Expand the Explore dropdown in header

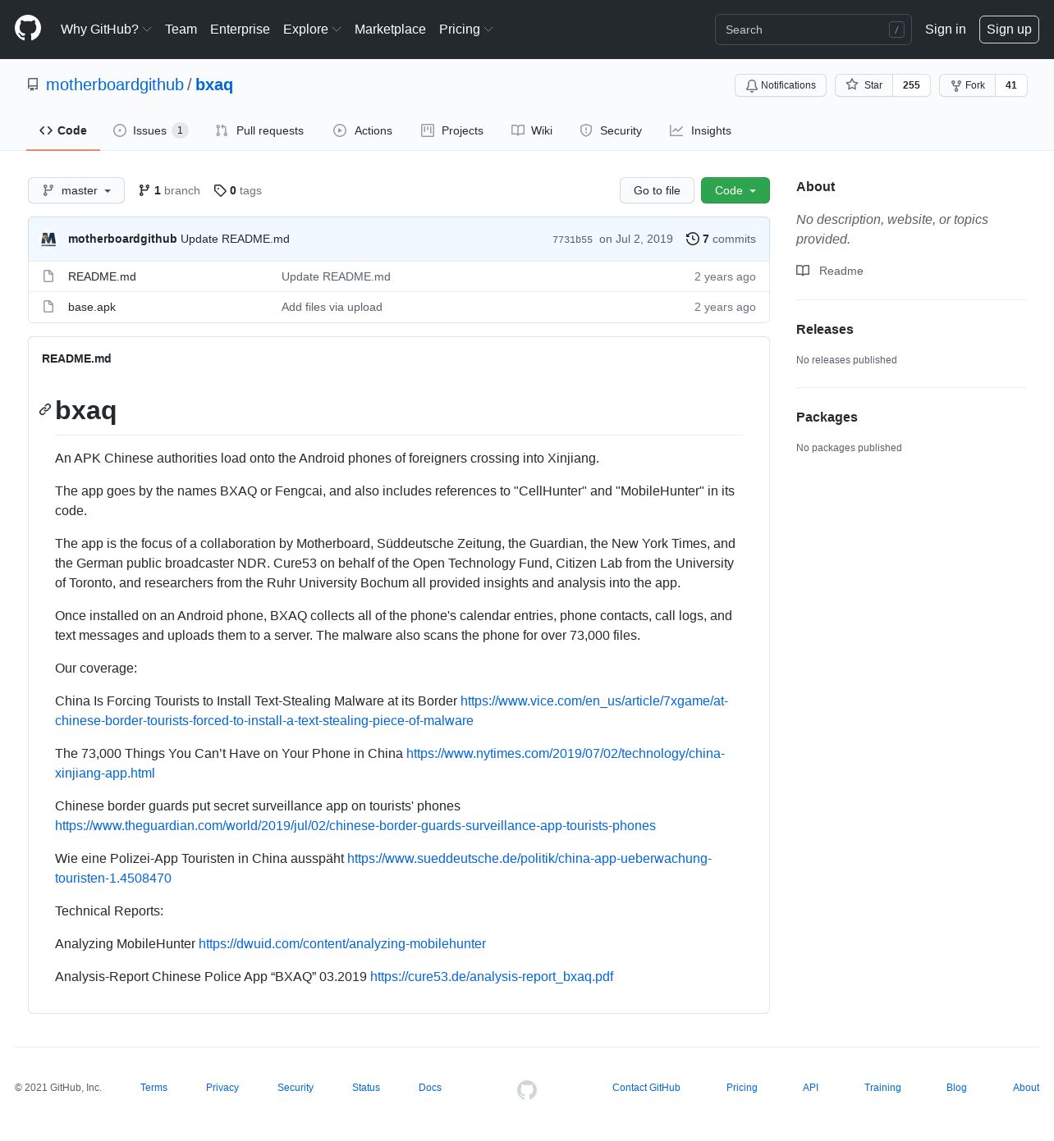312,29
